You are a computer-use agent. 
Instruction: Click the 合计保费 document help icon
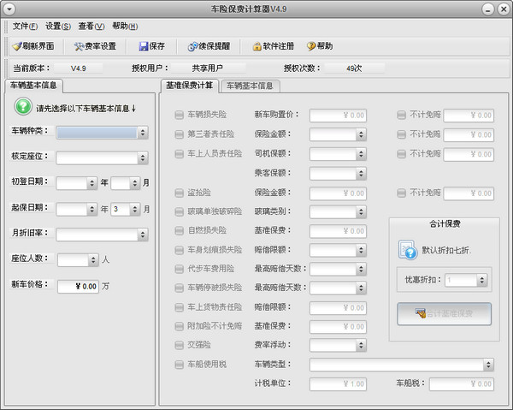pos(407,250)
